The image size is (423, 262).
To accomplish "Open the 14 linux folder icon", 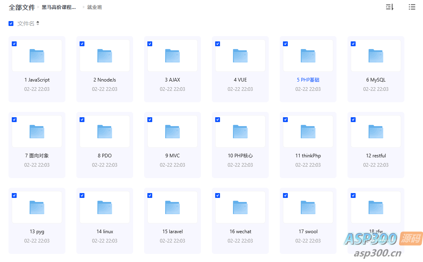I will click(105, 207).
